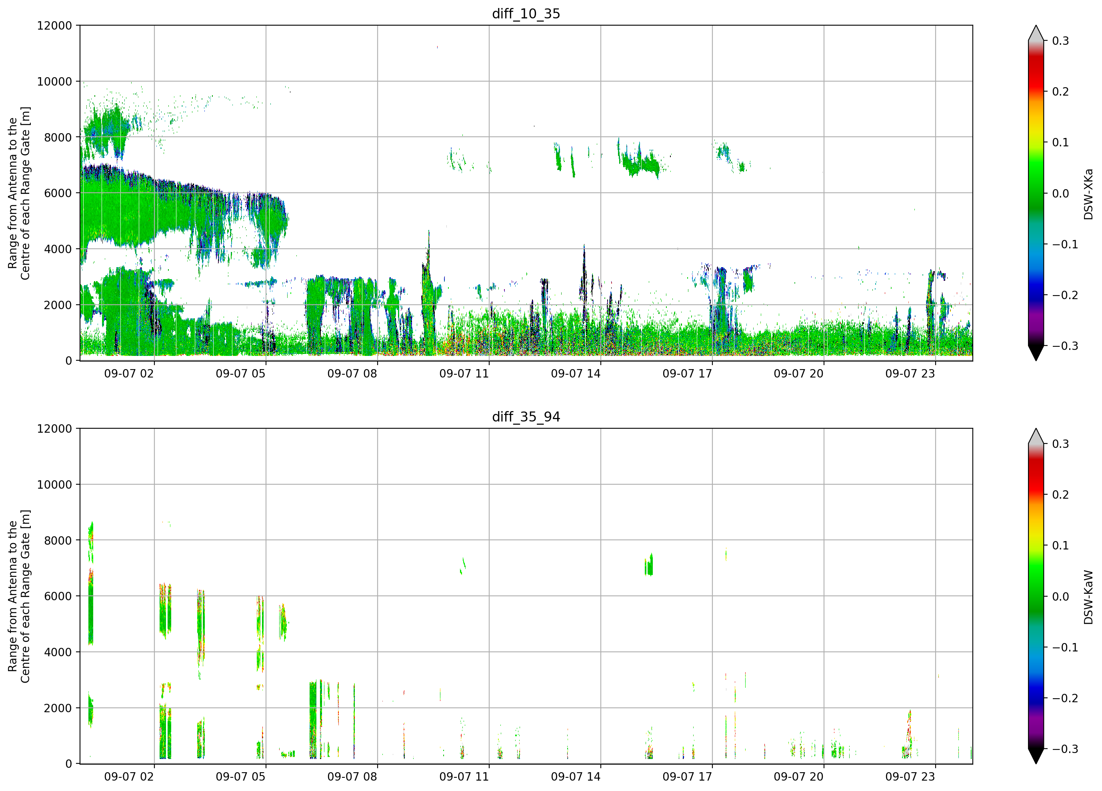Click the 0.0 tick on DSW-XKa colorbar
Viewport: 1102px width, 791px height.
[x=1061, y=194]
